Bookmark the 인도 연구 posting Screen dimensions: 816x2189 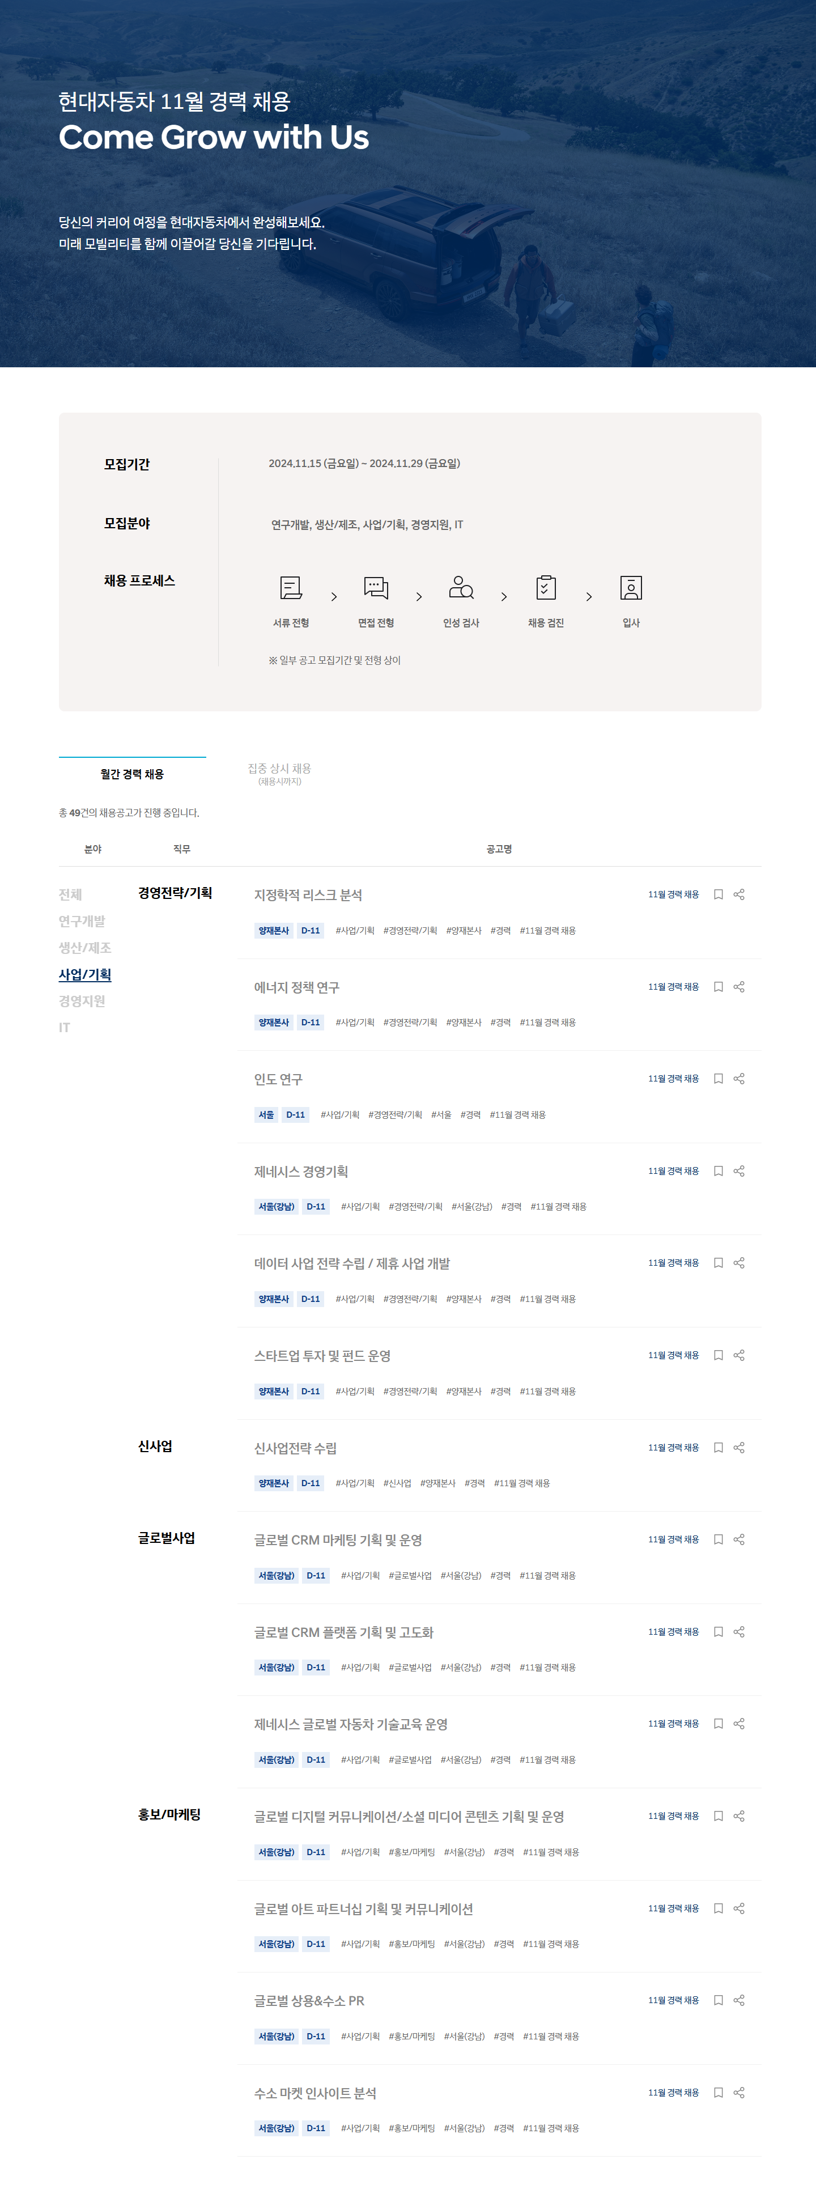coord(719,1079)
